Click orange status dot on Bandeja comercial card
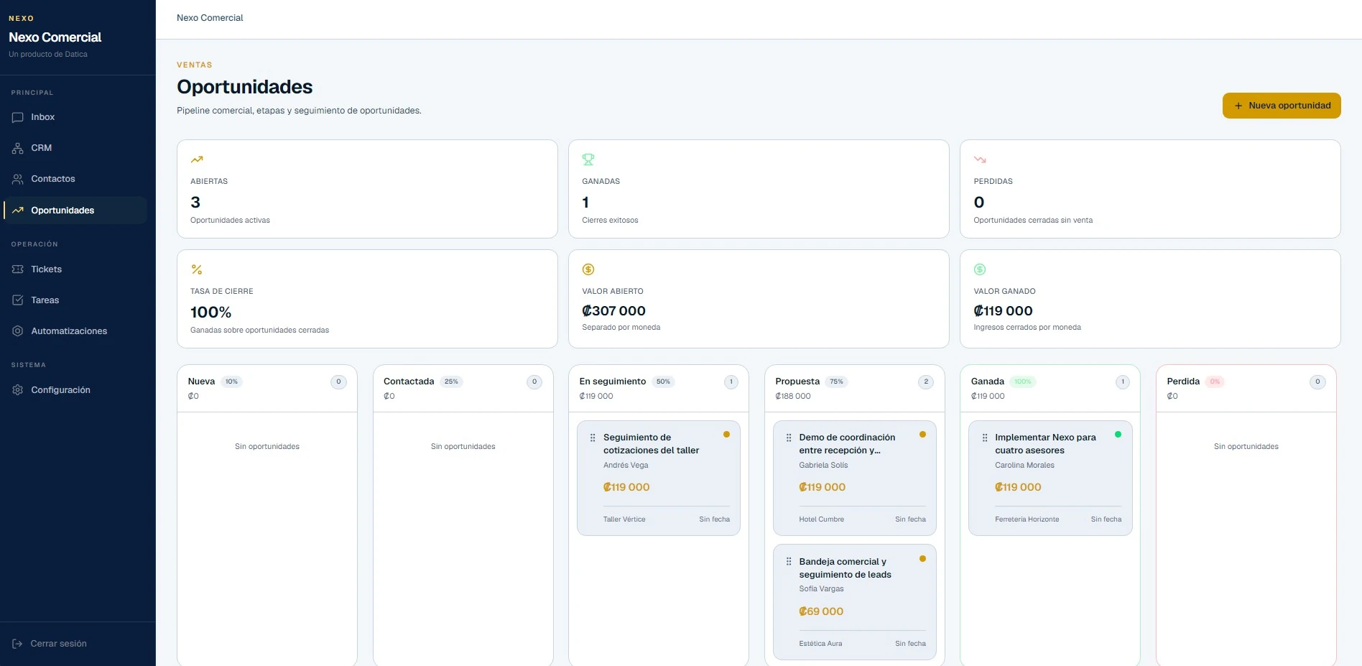 pos(922,559)
